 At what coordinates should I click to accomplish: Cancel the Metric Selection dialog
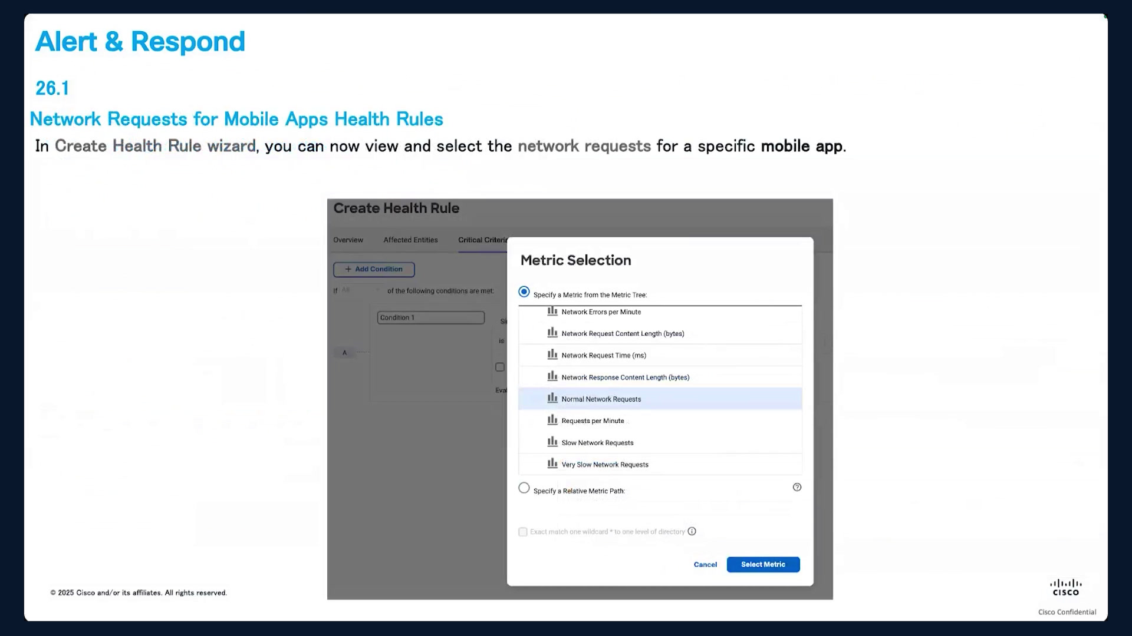pyautogui.click(x=705, y=564)
